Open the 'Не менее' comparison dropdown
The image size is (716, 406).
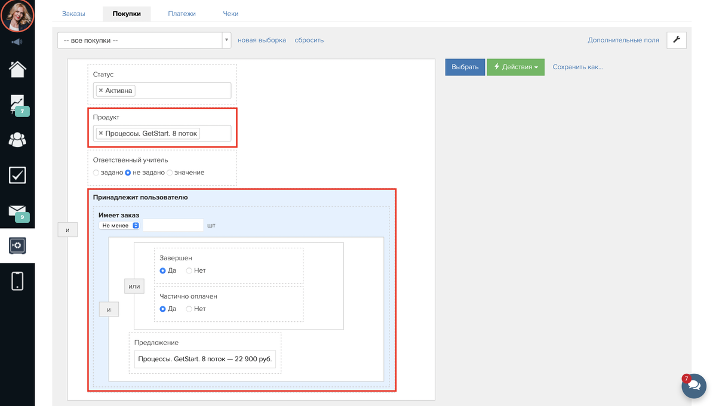119,226
